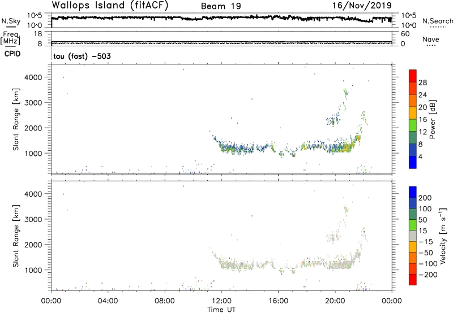Click the Velocity colorbar value '-50'
This screenshot has height=313, width=453.
[x=425, y=253]
